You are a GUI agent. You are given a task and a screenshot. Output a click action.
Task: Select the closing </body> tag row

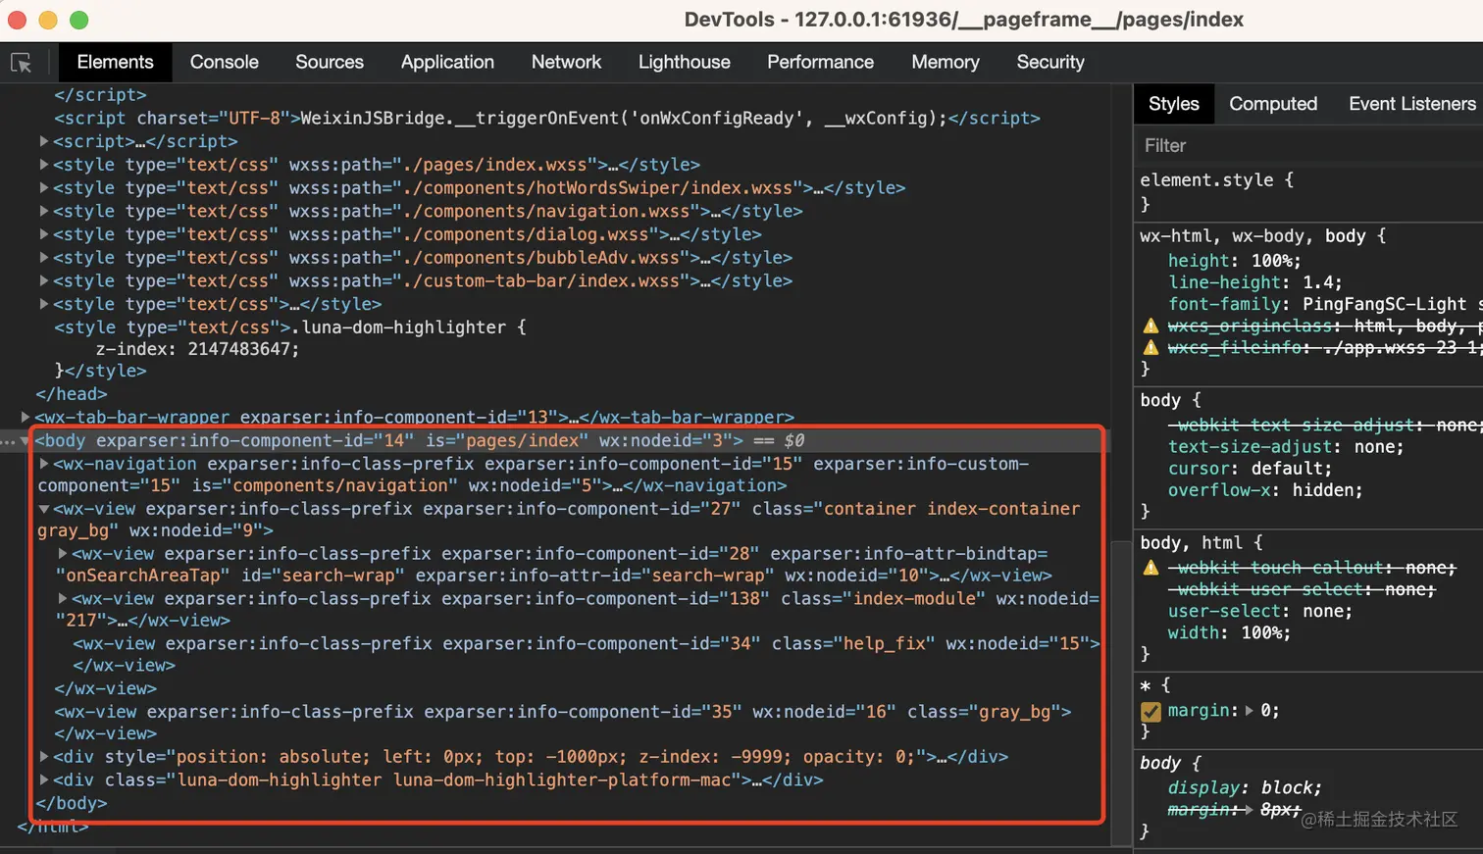click(x=72, y=803)
